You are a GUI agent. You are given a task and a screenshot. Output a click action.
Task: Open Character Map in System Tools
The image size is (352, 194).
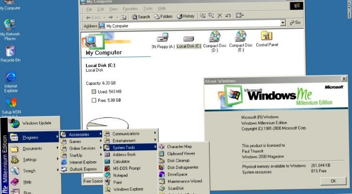point(184,147)
